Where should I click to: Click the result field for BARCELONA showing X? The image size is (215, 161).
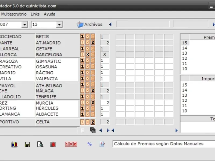pyautogui.click(x=105, y=54)
